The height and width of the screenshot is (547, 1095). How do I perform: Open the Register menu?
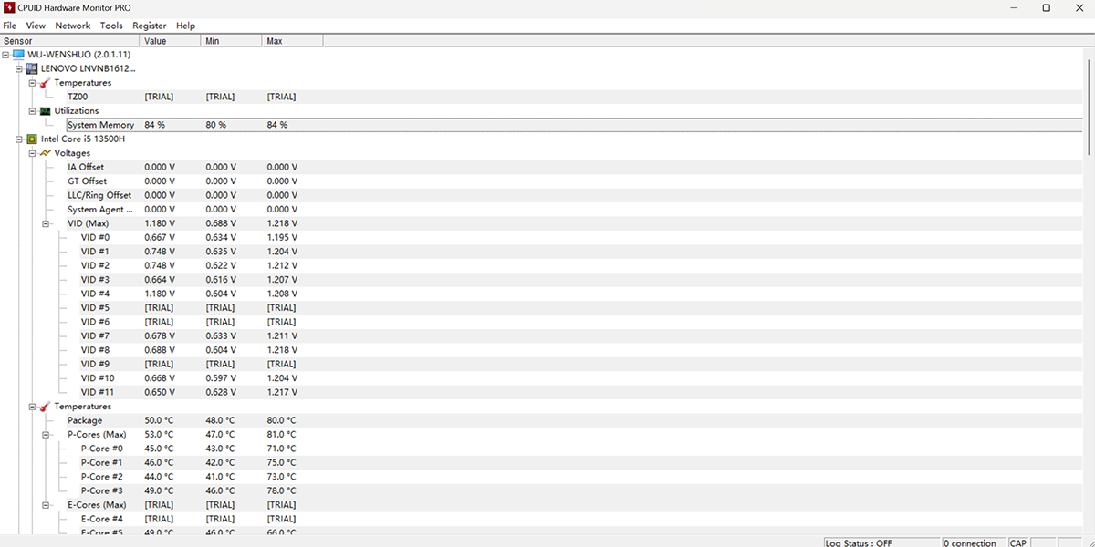tap(150, 26)
